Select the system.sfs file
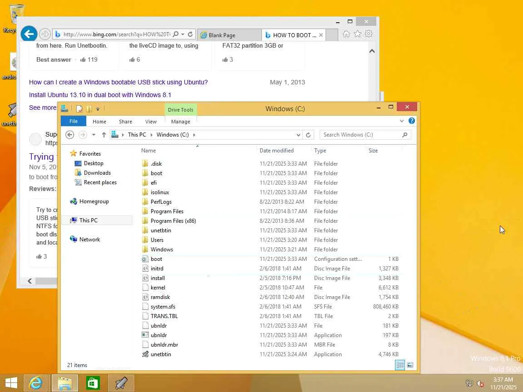The image size is (523, 392). 163,307
